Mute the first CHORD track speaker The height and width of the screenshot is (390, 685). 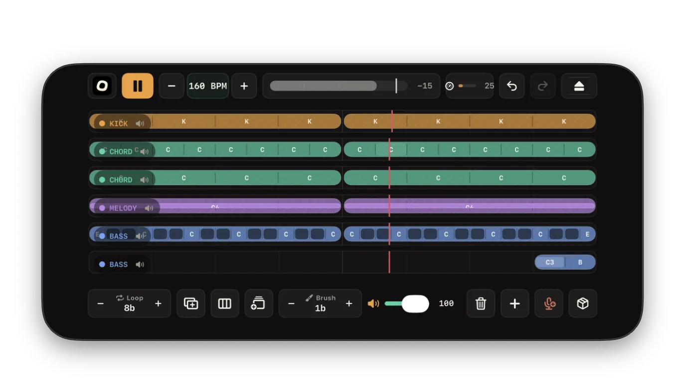coord(144,152)
